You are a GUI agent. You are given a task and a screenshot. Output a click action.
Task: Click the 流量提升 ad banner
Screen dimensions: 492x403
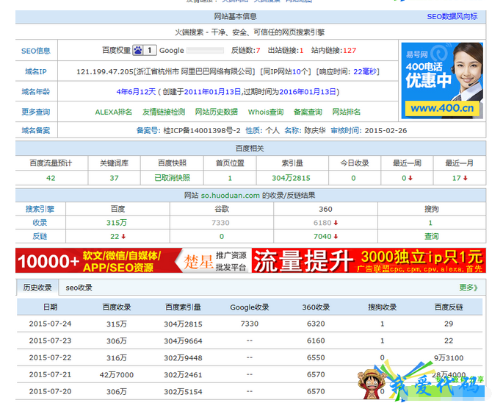click(369, 260)
